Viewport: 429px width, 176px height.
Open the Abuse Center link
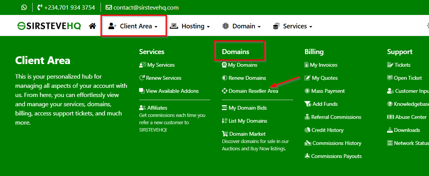coord(411,117)
